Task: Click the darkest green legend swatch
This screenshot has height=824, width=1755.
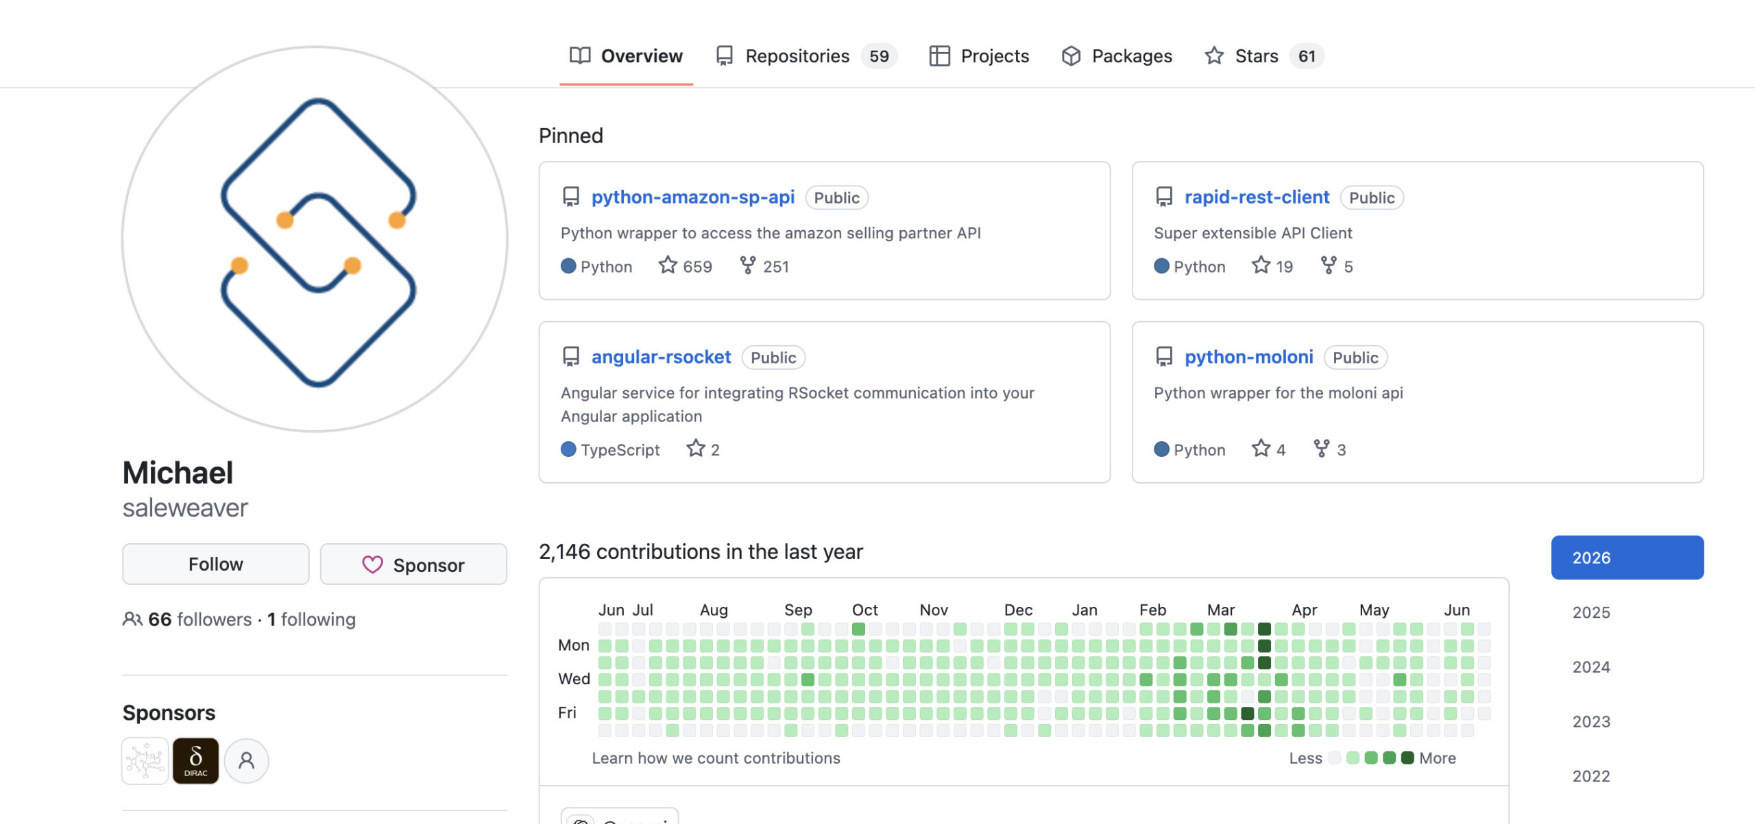Action: [1407, 758]
